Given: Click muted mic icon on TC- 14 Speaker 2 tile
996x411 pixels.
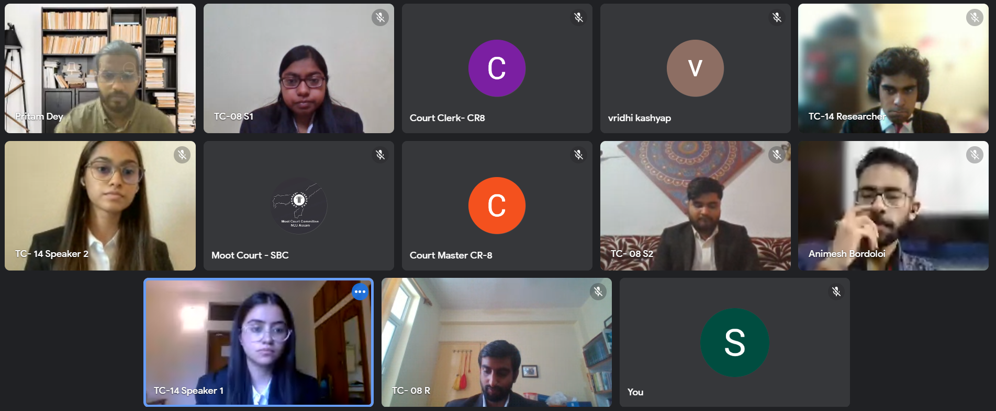Looking at the screenshot, I should (182, 155).
